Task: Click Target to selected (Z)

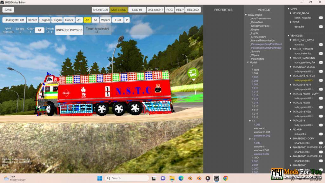Action: 97,30
